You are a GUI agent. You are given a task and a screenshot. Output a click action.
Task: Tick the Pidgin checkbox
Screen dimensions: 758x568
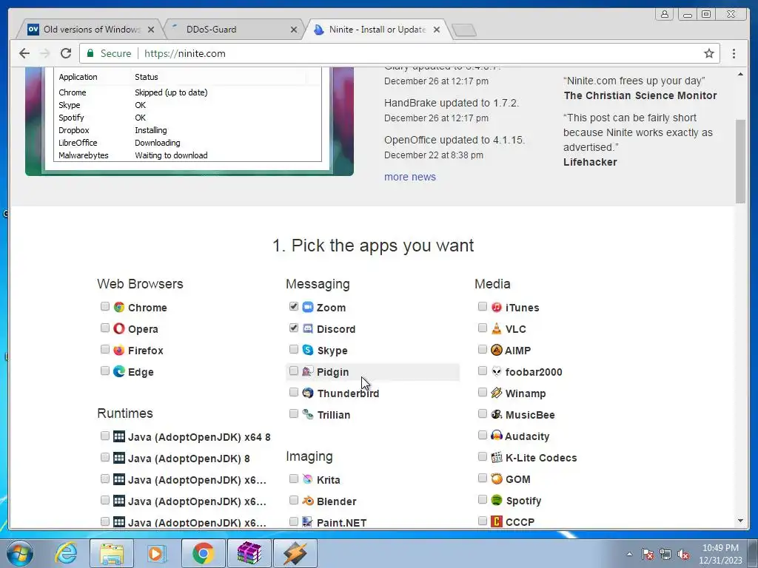293,371
